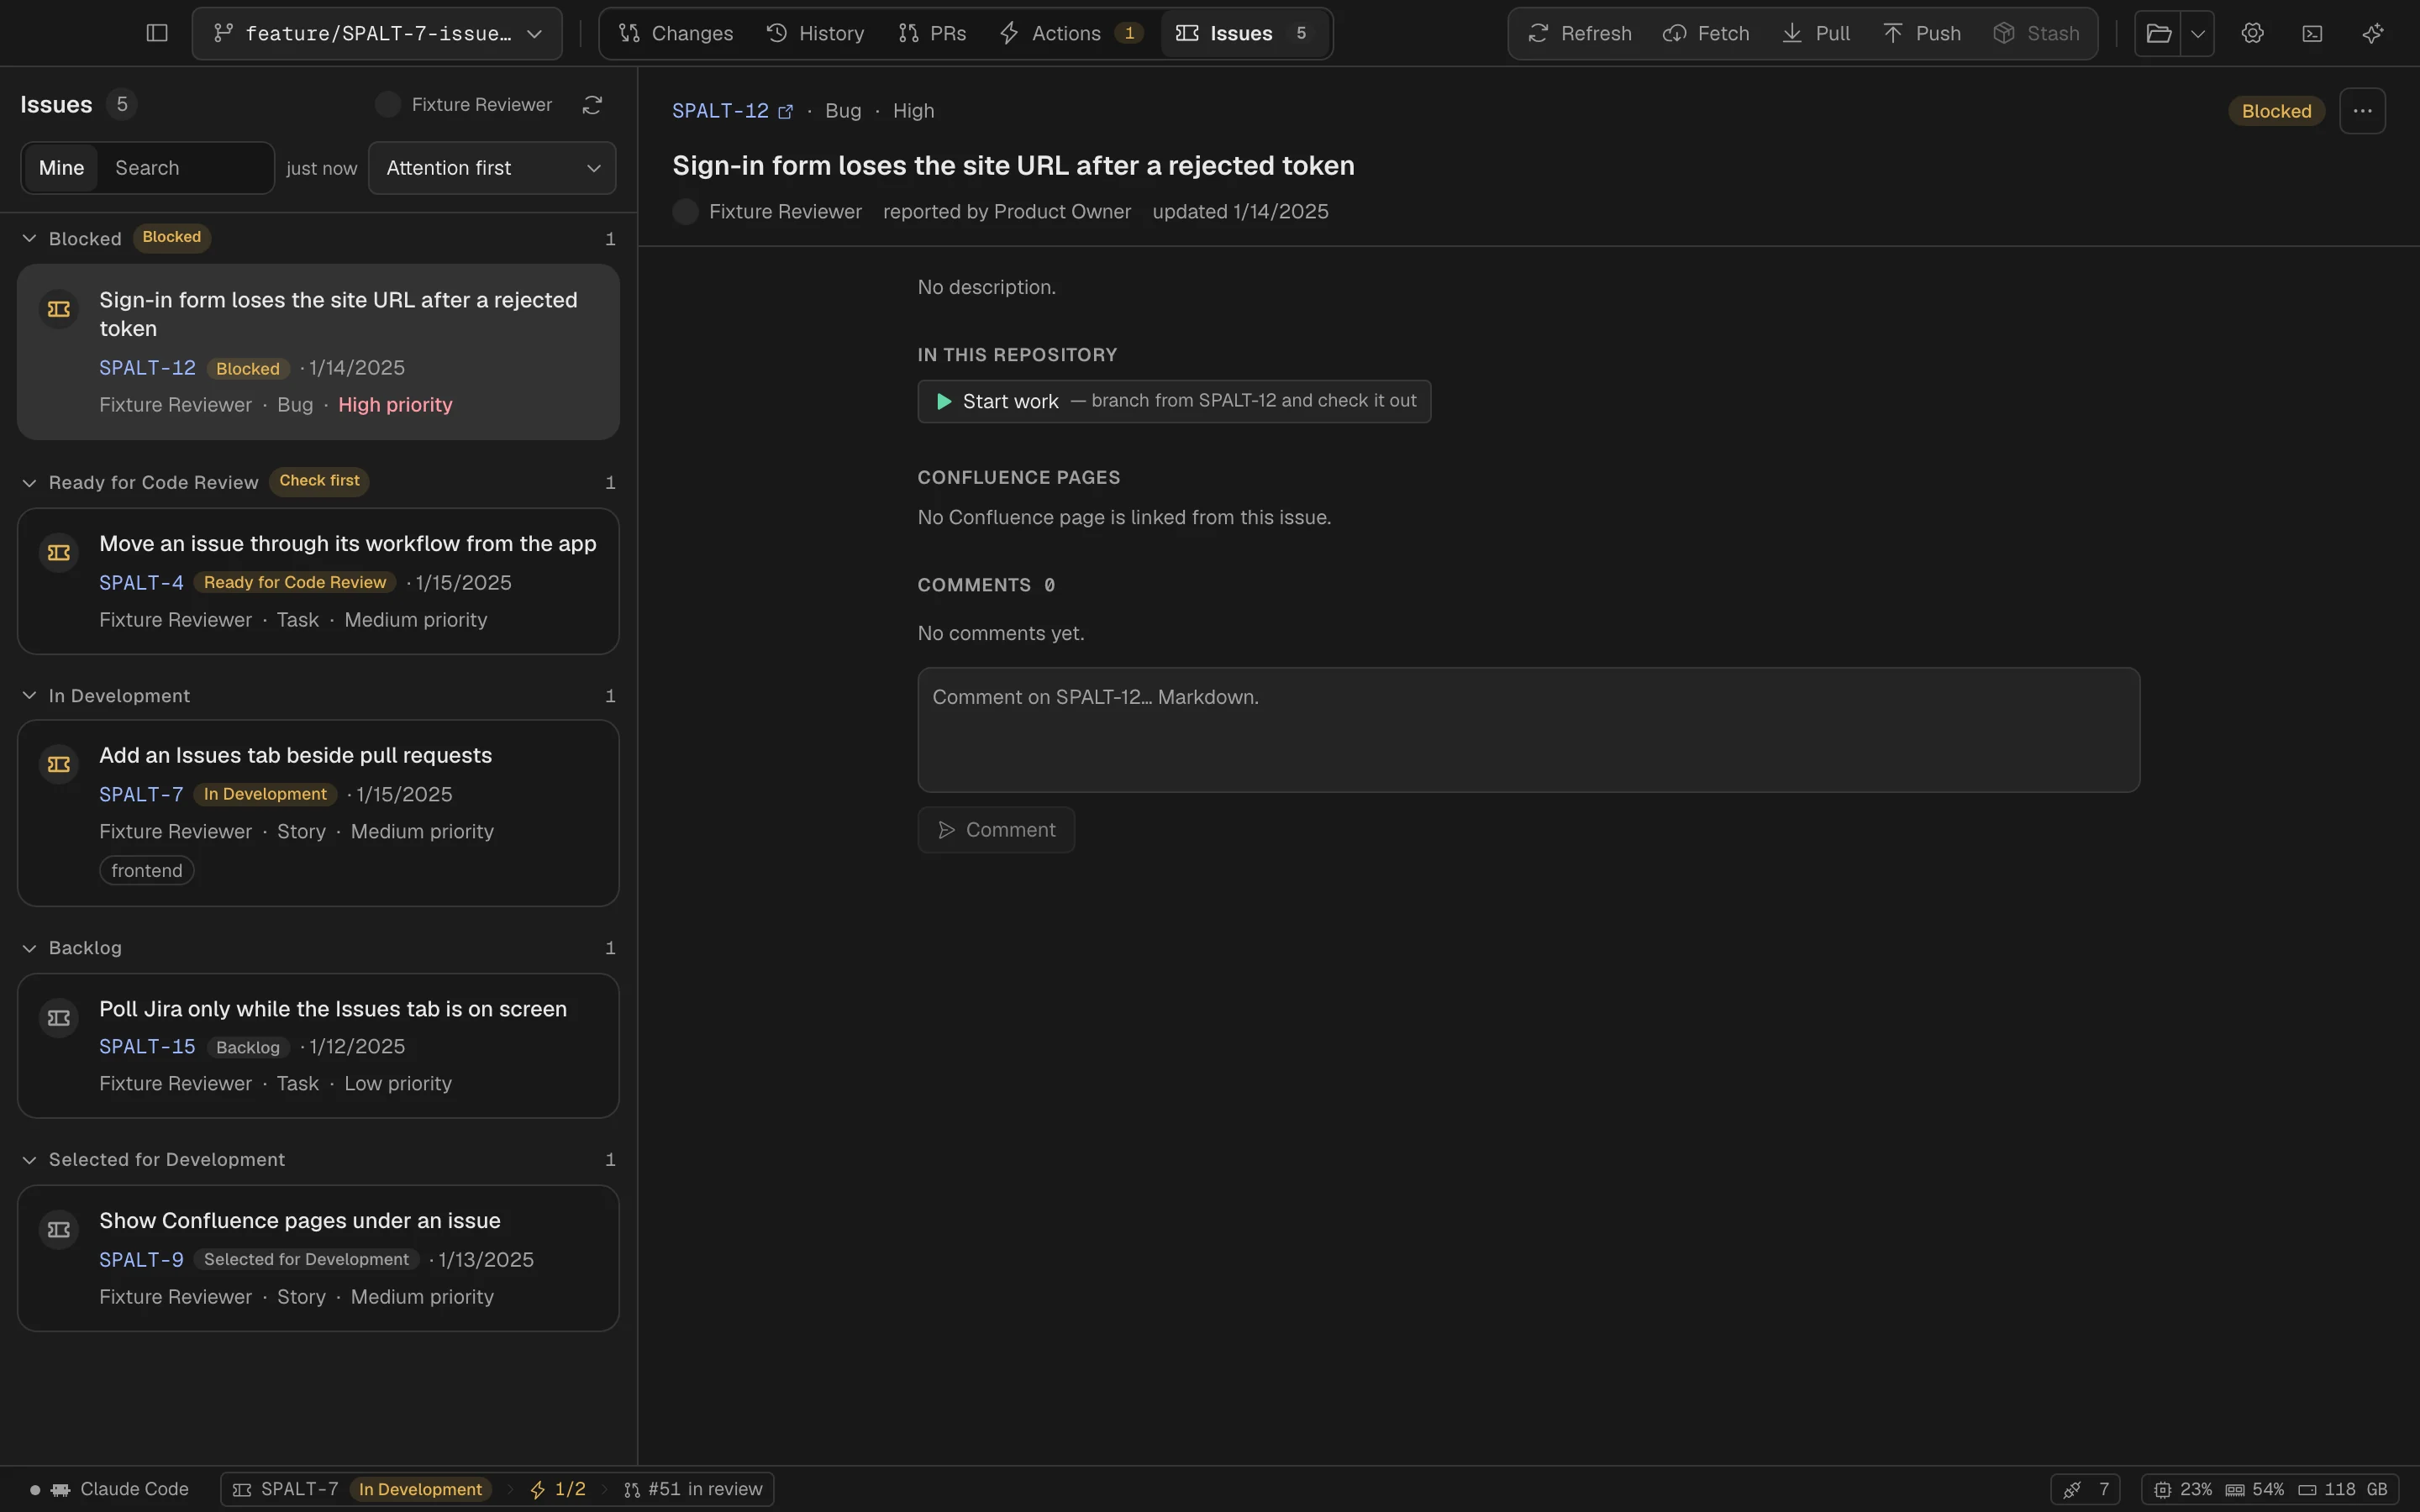Viewport: 2420px width, 1512px height.
Task: Open the branch selector feature/SPALT-7-issue
Action: pos(377,33)
